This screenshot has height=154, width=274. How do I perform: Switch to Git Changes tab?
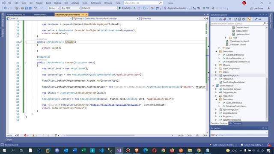tap(235, 123)
